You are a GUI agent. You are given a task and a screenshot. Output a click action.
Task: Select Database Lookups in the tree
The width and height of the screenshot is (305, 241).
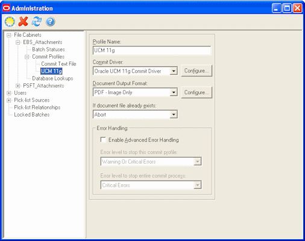coord(52,79)
